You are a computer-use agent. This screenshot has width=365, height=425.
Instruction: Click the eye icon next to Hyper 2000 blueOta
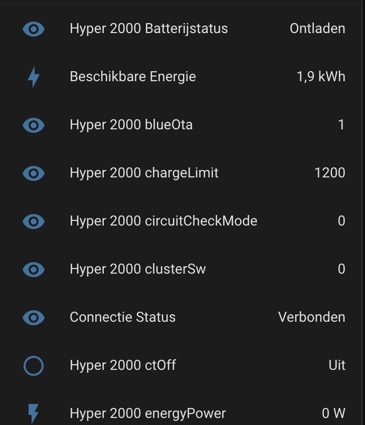34,125
